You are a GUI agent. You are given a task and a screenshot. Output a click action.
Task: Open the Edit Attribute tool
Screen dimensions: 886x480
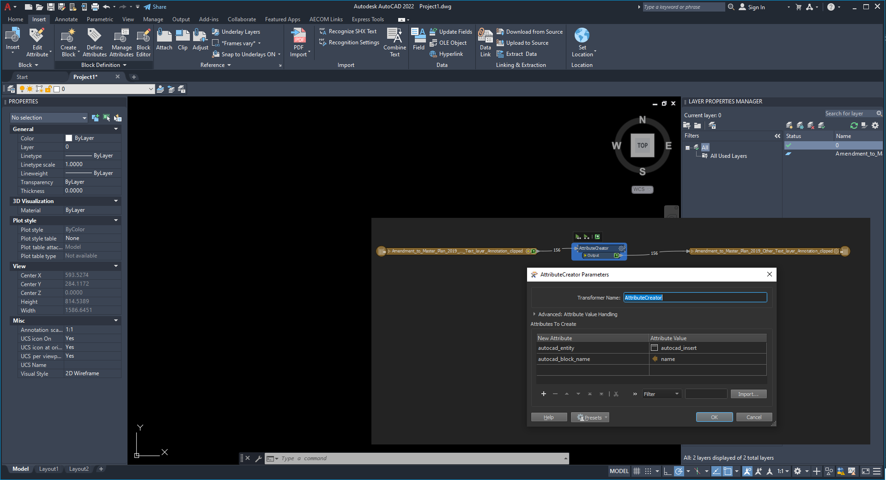coord(37,42)
